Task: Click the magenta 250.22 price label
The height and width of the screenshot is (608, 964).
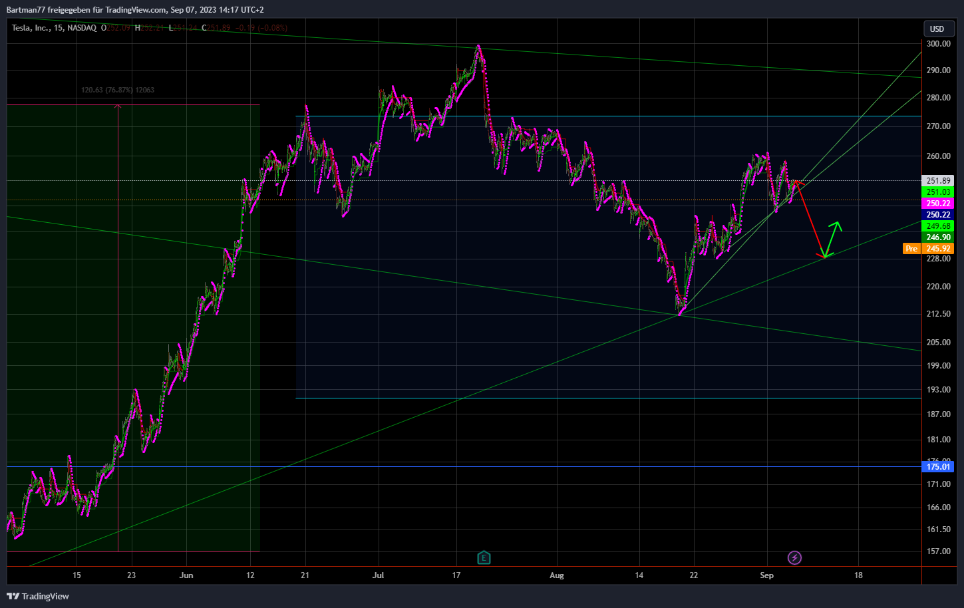Action: (x=939, y=204)
